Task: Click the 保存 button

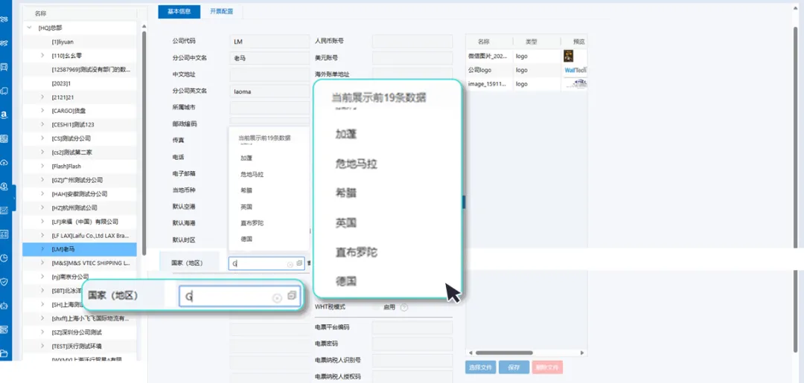Action: point(514,367)
